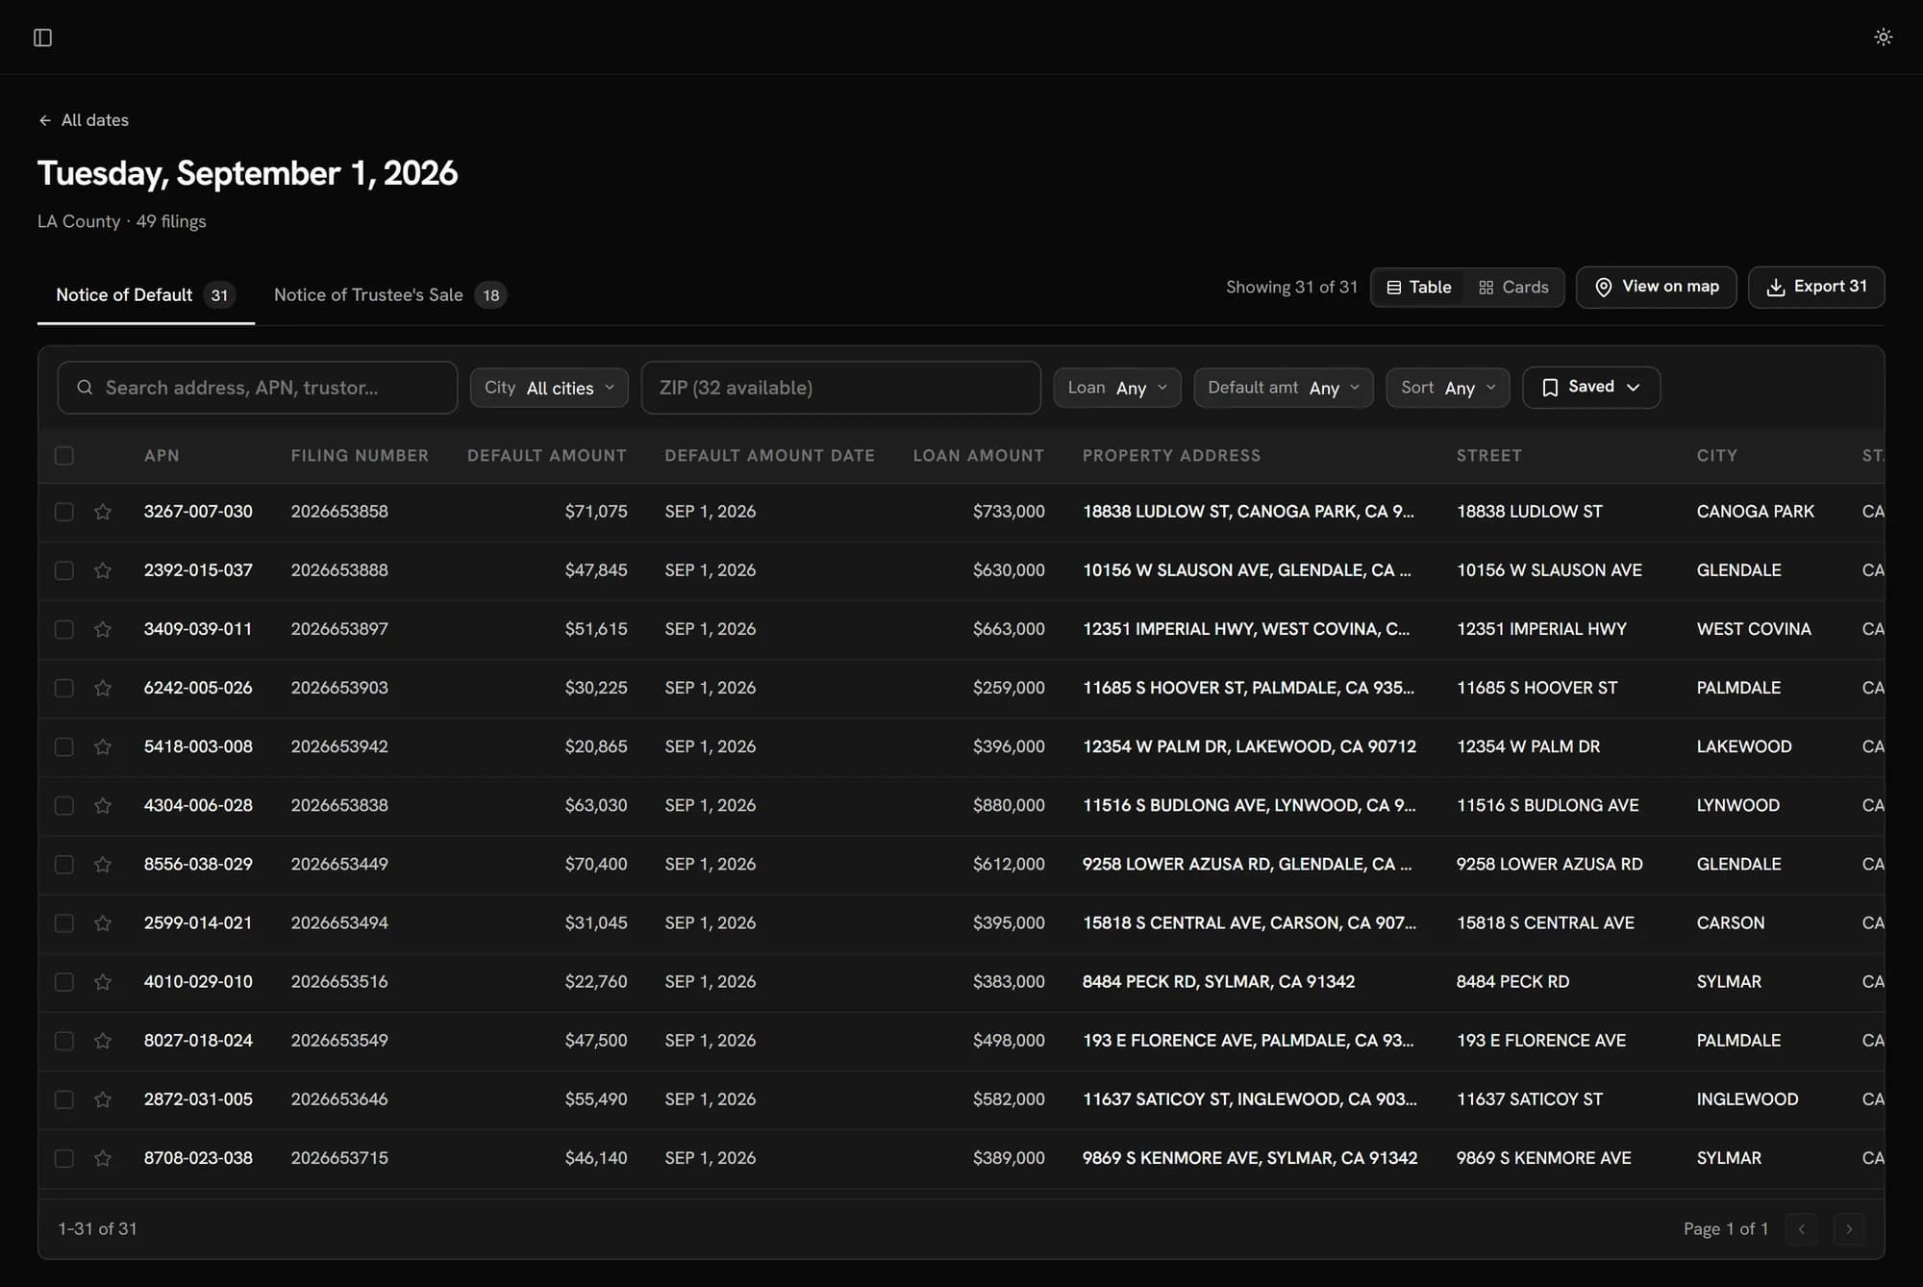Screen dimensions: 1923x1287
Task: Check the row for 10156 W Slauson Ave
Action: [64, 570]
